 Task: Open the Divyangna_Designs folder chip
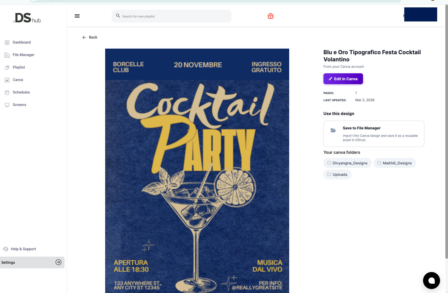point(347,163)
